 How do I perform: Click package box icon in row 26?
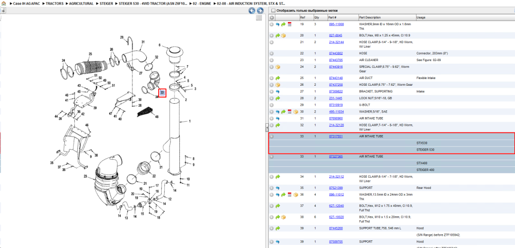(x=278, y=85)
